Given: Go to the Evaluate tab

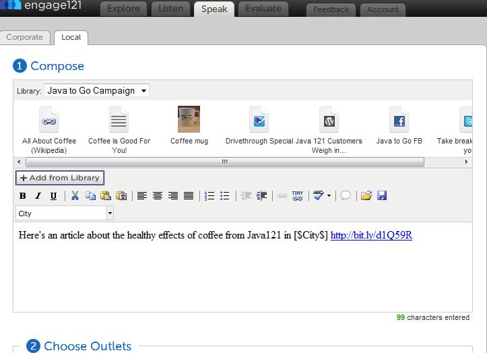Looking at the screenshot, I should [x=263, y=9].
